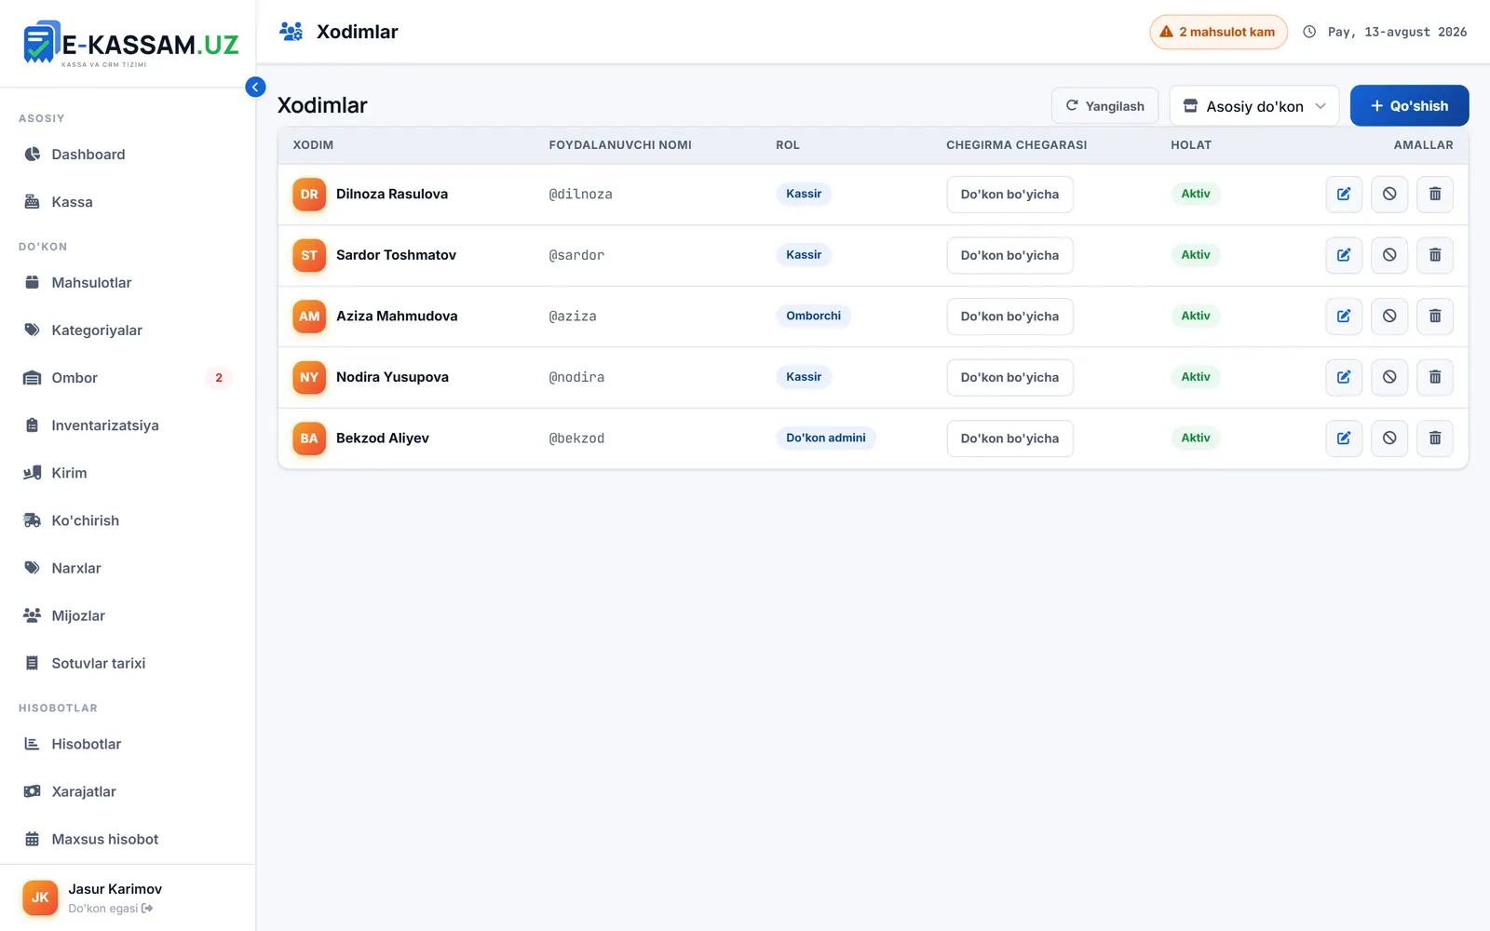This screenshot has width=1490, height=931.
Task: Block Aziza Mahmudova's account
Action: coord(1389,317)
